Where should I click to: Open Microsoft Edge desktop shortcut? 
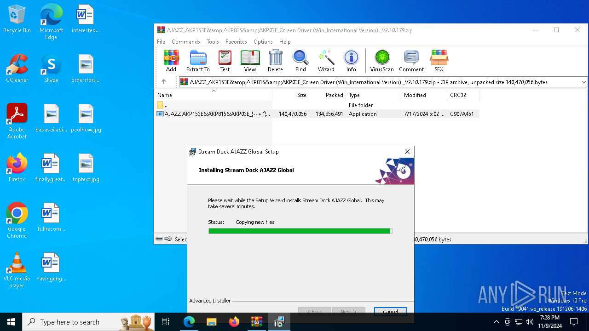[51, 22]
